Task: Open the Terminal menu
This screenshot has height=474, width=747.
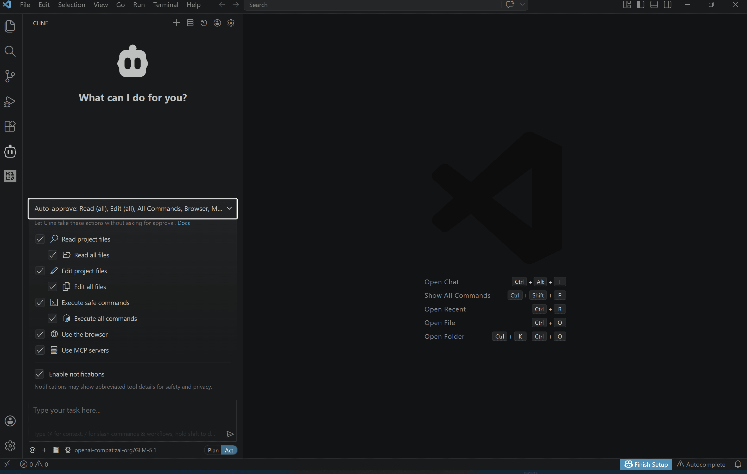Action: [x=165, y=5]
